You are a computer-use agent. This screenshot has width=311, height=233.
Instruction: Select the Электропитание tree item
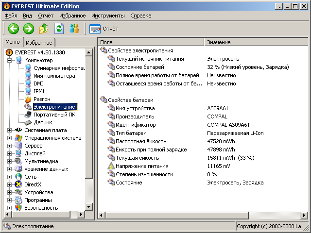(x=55, y=107)
